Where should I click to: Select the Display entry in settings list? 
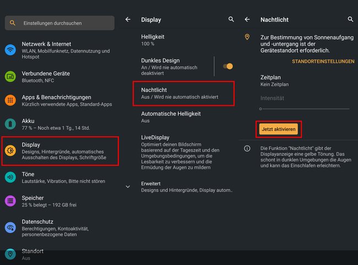click(60, 151)
